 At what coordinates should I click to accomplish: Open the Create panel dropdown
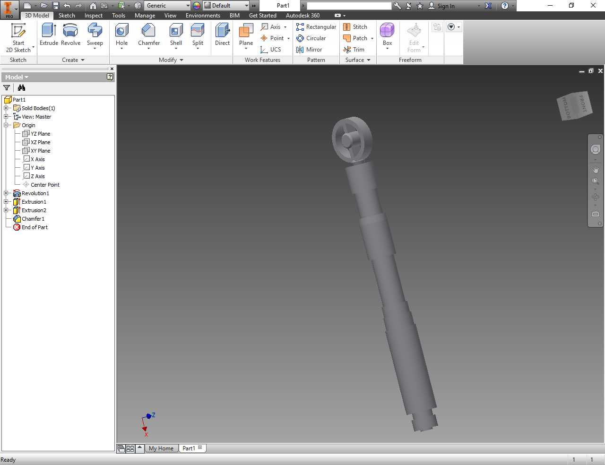[x=73, y=60]
